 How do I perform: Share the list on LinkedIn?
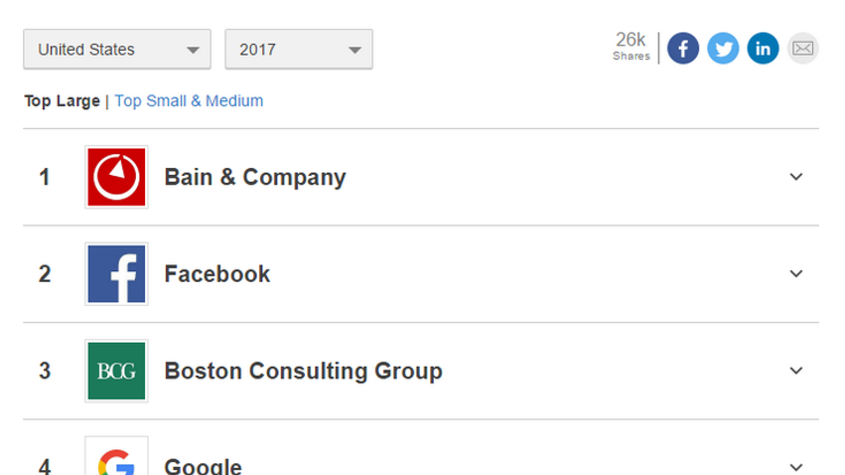click(763, 49)
